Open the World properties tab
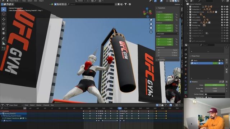The height and width of the screenshot is (129, 230). (186, 69)
